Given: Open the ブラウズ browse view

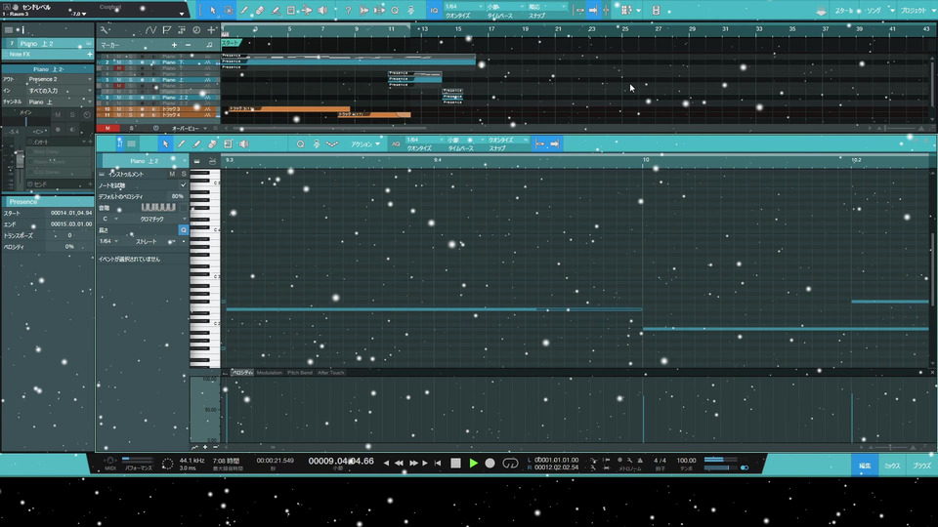Looking at the screenshot, I should click(921, 466).
